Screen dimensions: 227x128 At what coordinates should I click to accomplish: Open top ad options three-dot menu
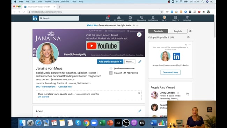tap(137, 26)
